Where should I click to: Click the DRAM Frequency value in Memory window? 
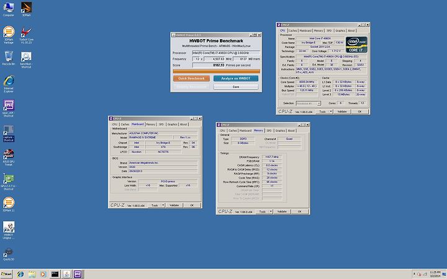click(x=272, y=157)
